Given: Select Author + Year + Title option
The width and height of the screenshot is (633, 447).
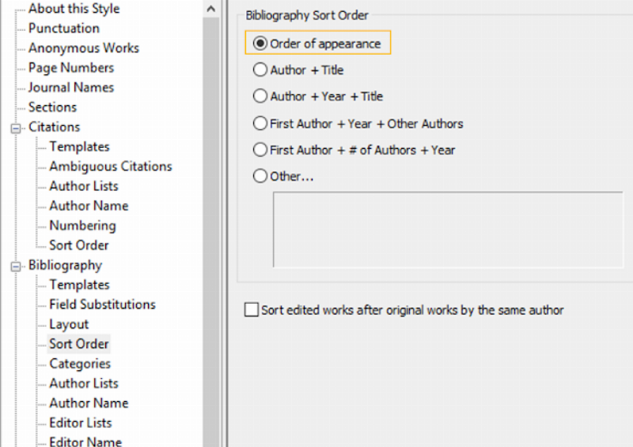Looking at the screenshot, I should (x=260, y=96).
